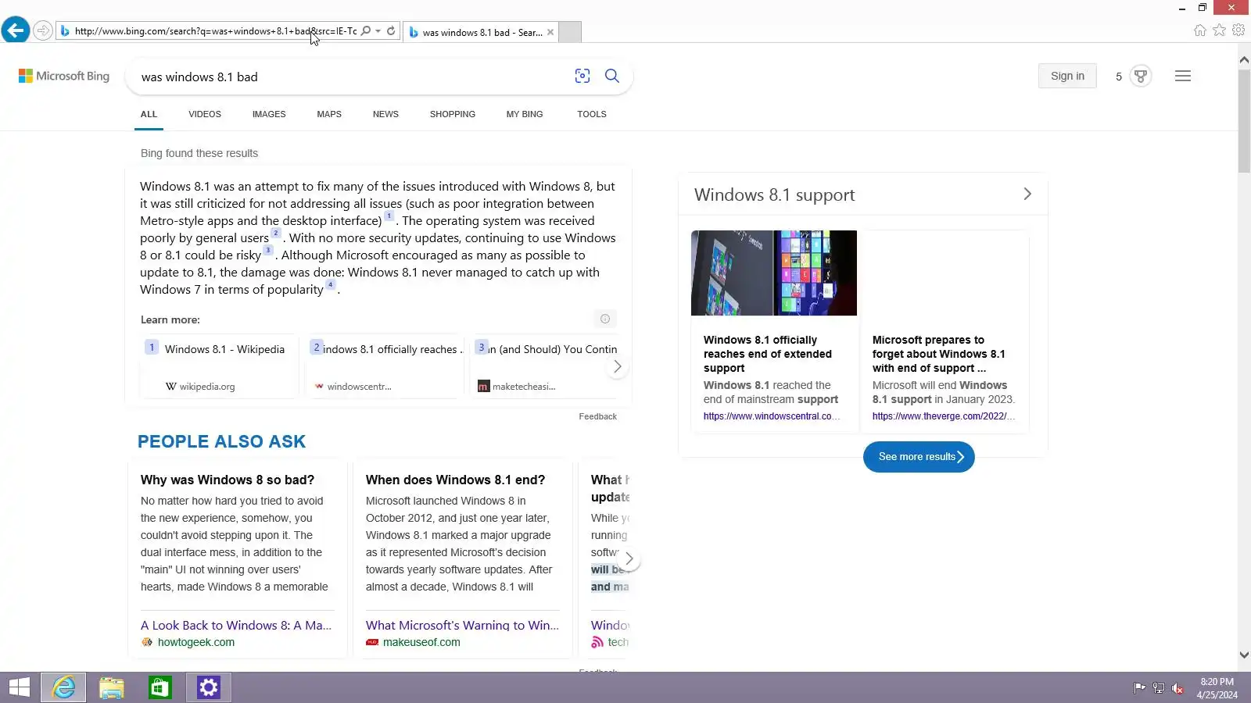
Task: Switch to the IMAGES tab
Action: pyautogui.click(x=269, y=114)
